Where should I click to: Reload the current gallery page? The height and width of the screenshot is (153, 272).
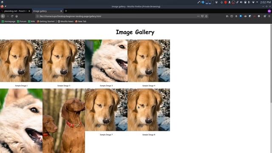point(12,16)
